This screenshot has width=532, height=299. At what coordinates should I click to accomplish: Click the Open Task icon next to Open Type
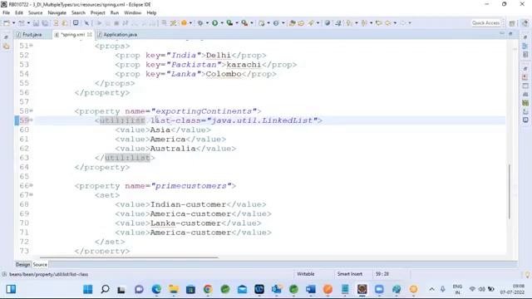[x=301, y=23]
